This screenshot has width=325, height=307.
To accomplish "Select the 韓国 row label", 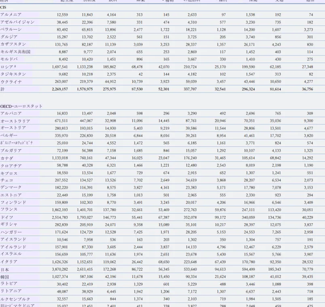I will (x=4, y=277).
